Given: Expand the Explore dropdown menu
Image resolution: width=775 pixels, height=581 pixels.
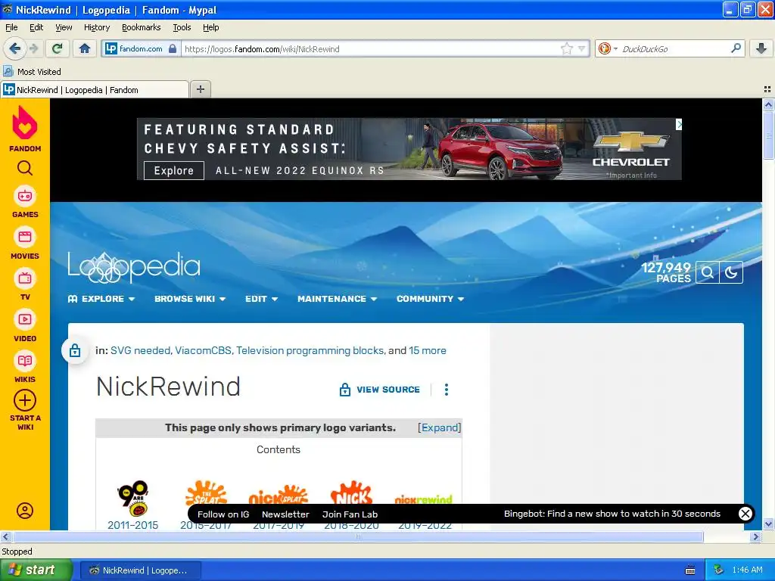Looking at the screenshot, I should (101, 299).
